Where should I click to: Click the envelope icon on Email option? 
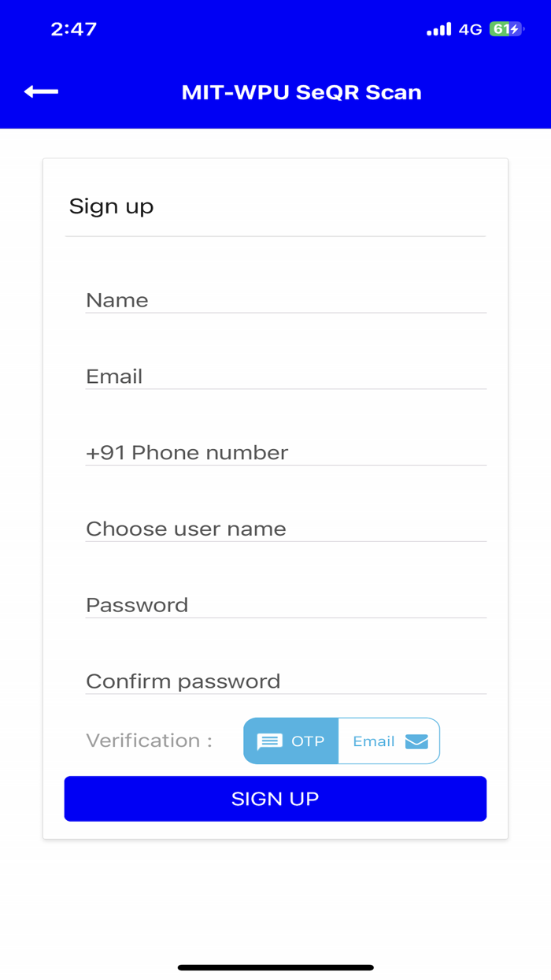coord(417,741)
